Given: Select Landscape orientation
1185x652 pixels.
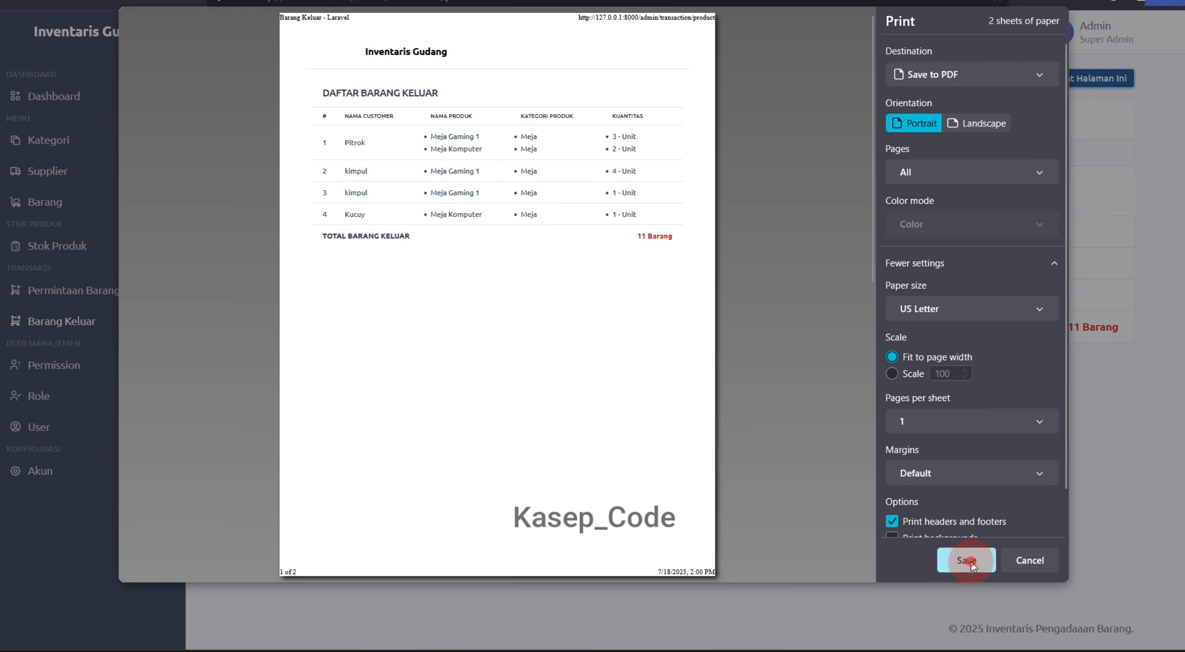Looking at the screenshot, I should click(x=976, y=123).
